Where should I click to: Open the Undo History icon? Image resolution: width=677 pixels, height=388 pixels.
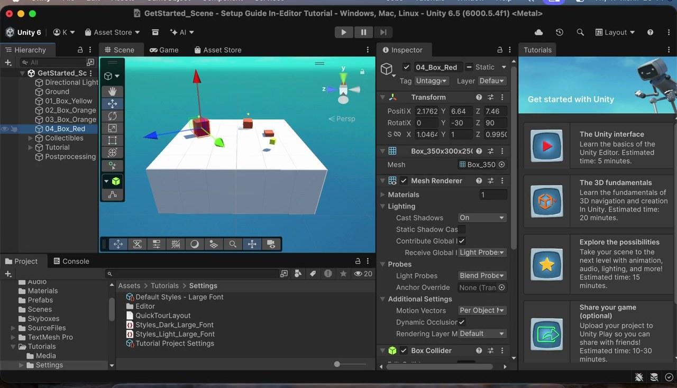click(x=560, y=32)
